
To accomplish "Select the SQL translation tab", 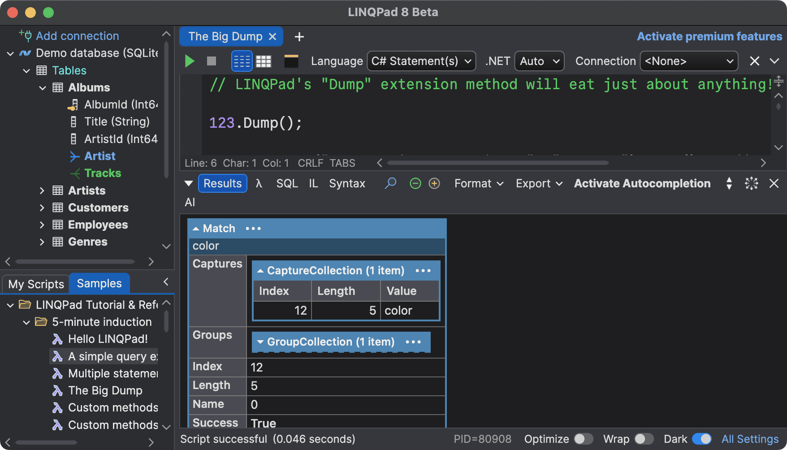I will 286,183.
